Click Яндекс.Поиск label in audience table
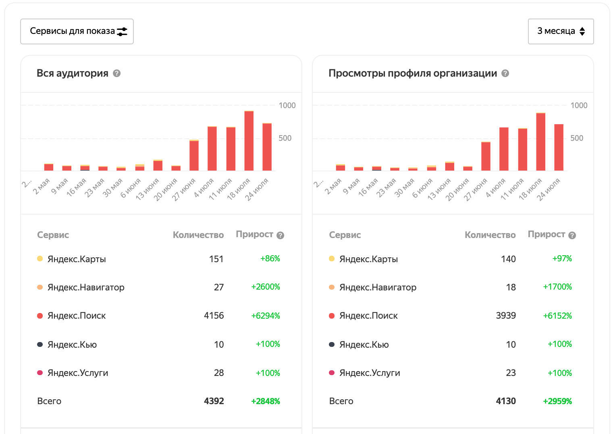 click(x=77, y=316)
